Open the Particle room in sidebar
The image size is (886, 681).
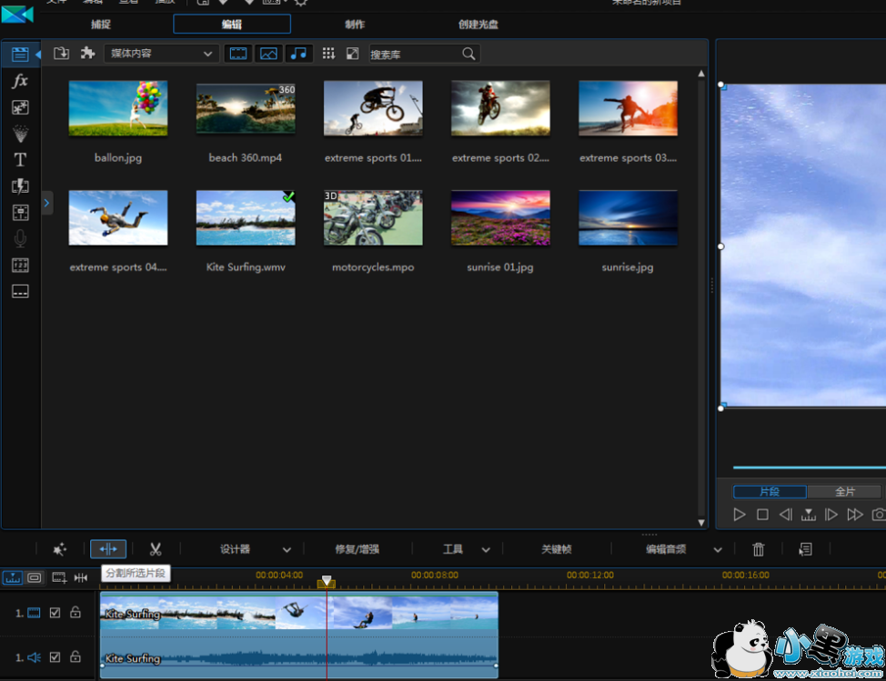point(19,134)
